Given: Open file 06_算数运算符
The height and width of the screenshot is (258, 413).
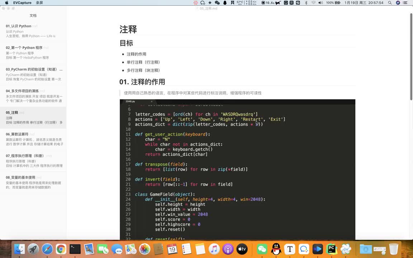Looking at the screenshot, I should click(x=33, y=139).
